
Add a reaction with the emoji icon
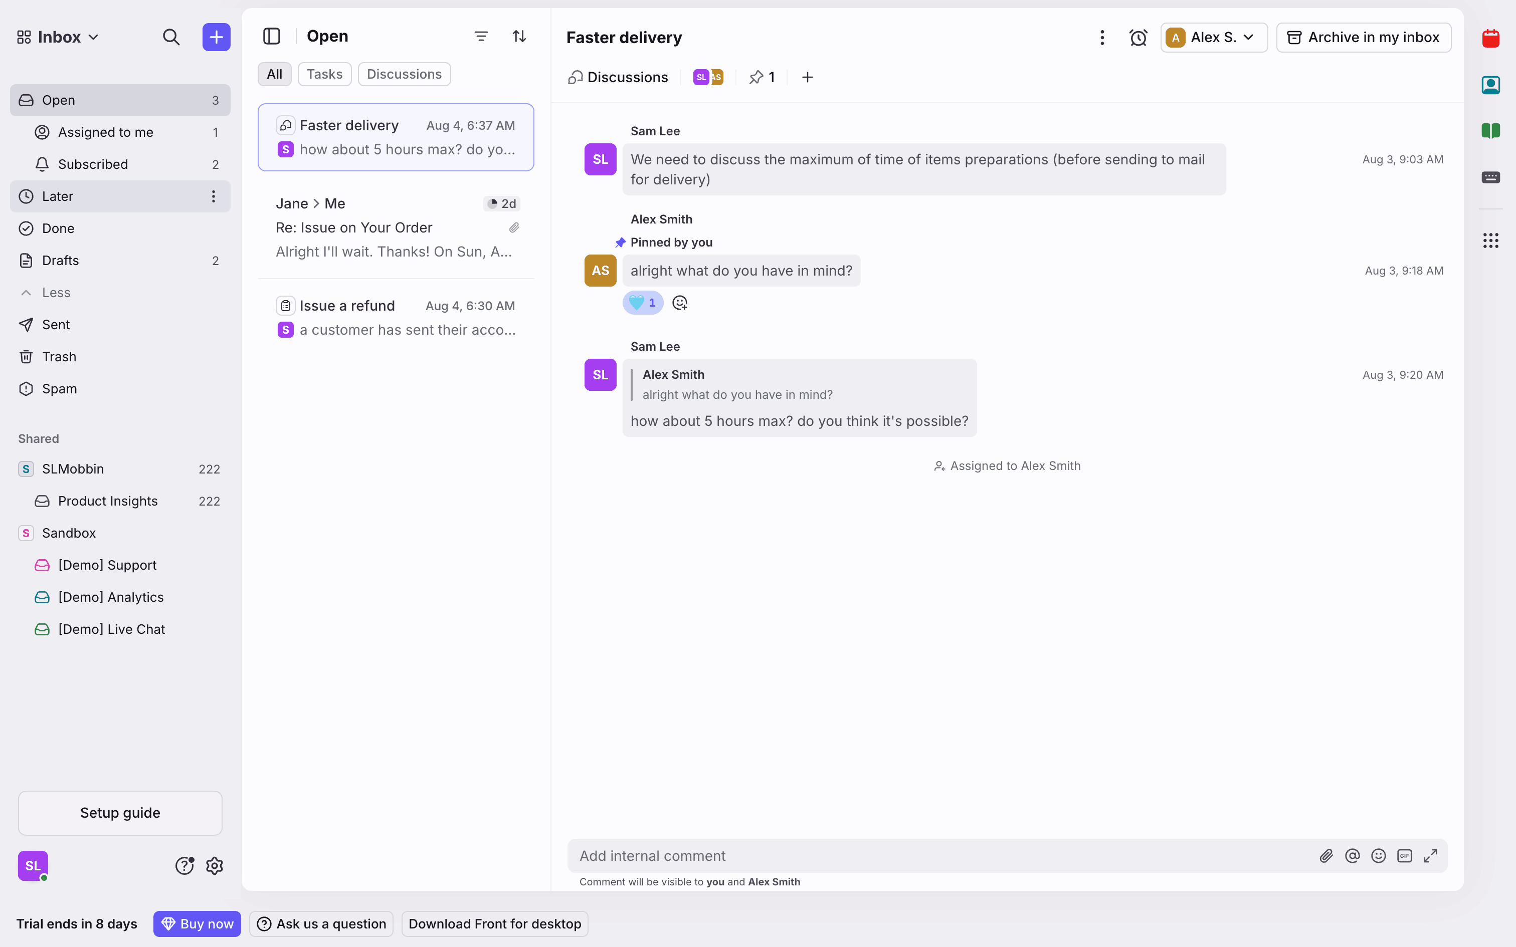click(680, 303)
